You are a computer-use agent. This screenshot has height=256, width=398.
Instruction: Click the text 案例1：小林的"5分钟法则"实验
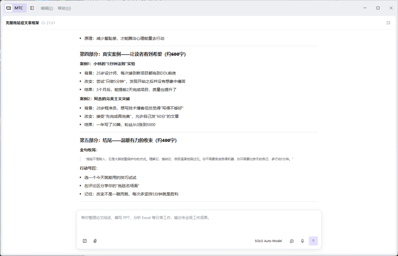pos(107,64)
